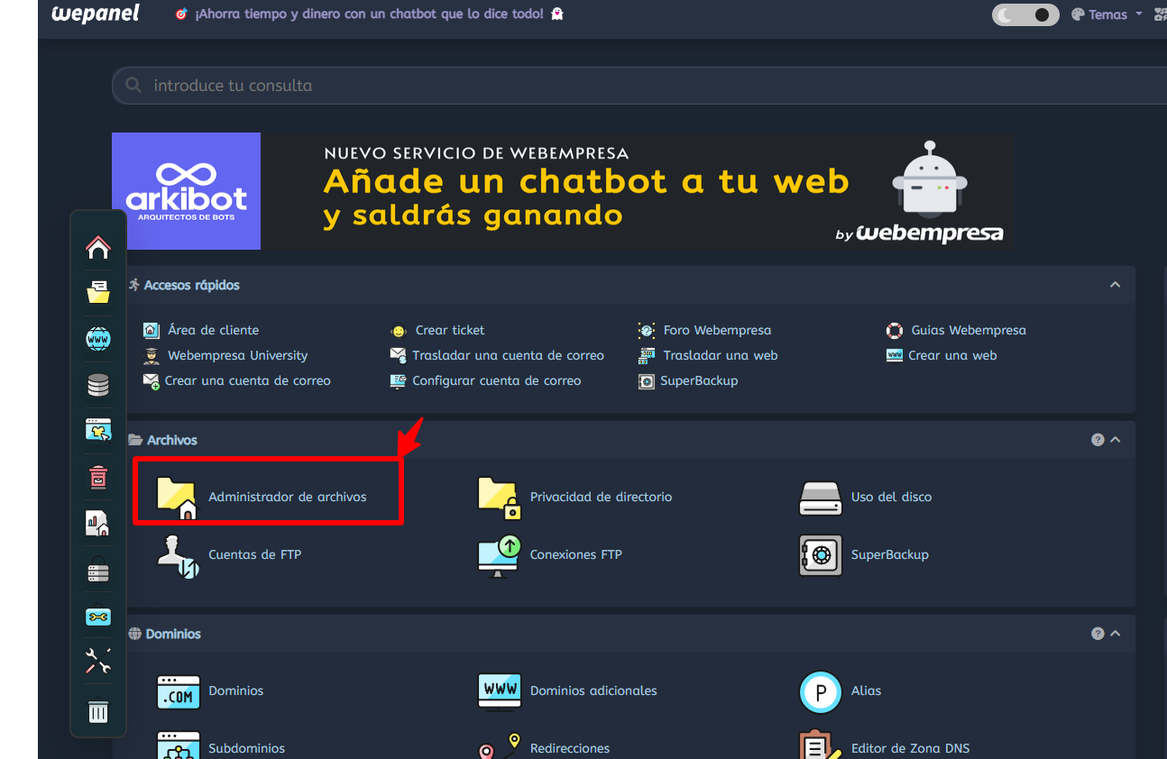The width and height of the screenshot is (1167, 759).
Task: Open email section from sidebar red mailbox icon
Action: (98, 477)
